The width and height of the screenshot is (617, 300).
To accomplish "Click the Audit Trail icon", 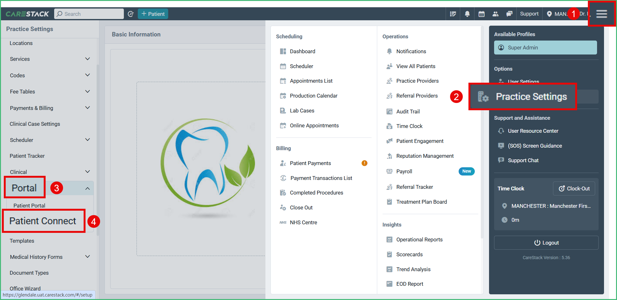I will pos(389,111).
